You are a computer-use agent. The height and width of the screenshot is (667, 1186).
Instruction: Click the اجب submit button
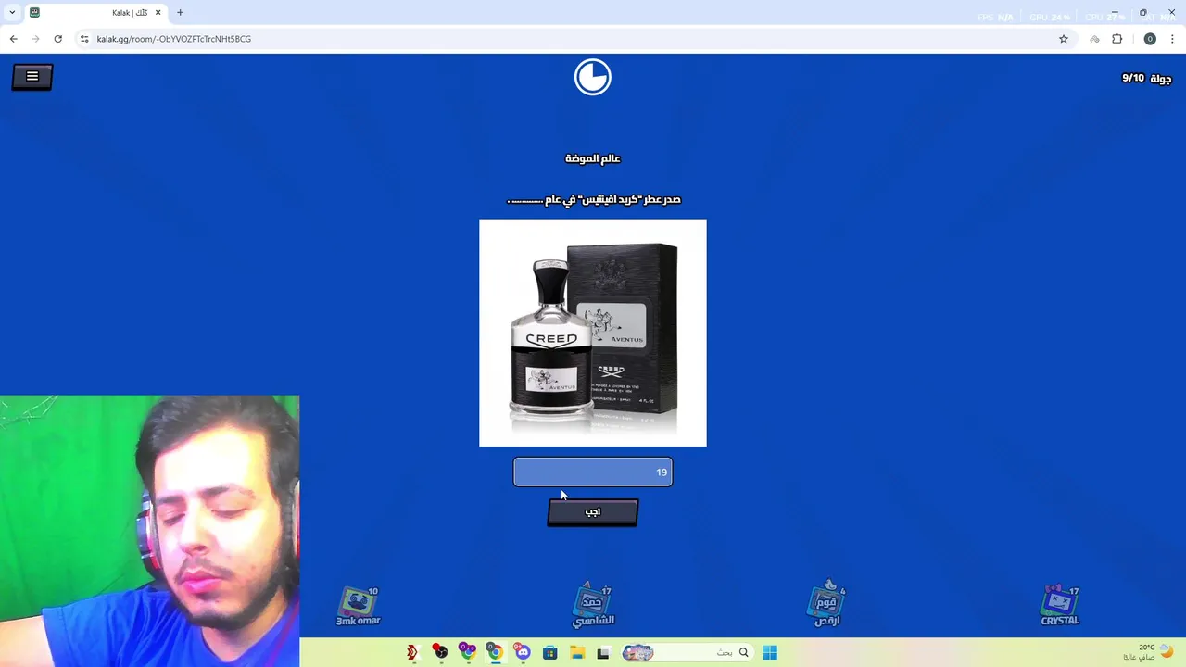point(593,512)
